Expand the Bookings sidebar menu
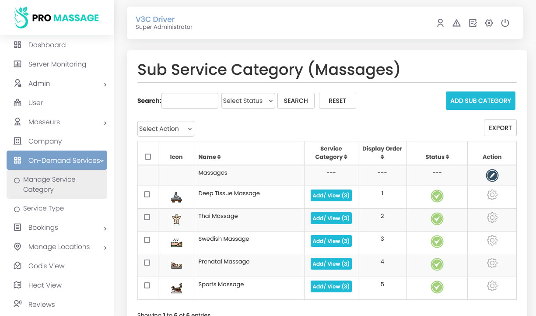536x316 pixels. (57, 228)
